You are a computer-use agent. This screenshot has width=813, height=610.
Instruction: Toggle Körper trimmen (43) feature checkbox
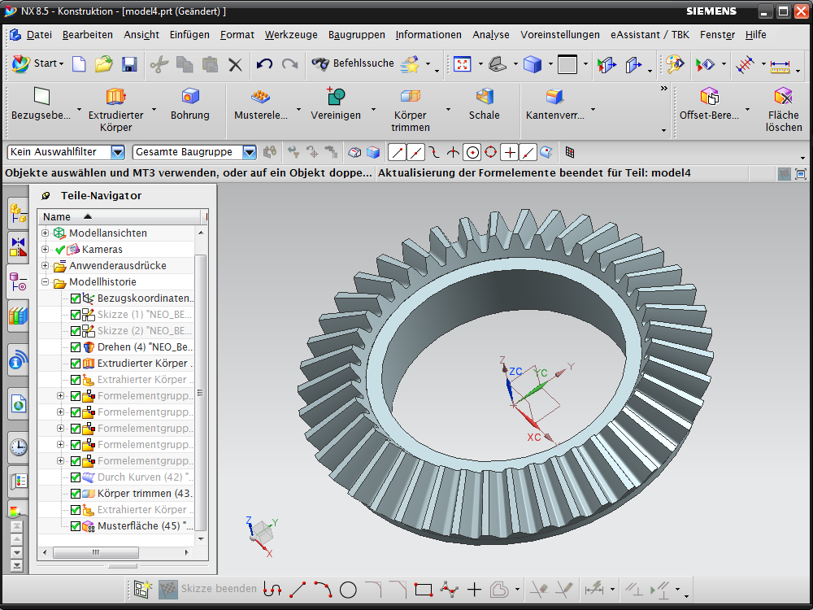click(76, 494)
